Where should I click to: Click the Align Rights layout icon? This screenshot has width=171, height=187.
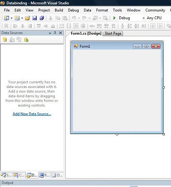[30, 26]
